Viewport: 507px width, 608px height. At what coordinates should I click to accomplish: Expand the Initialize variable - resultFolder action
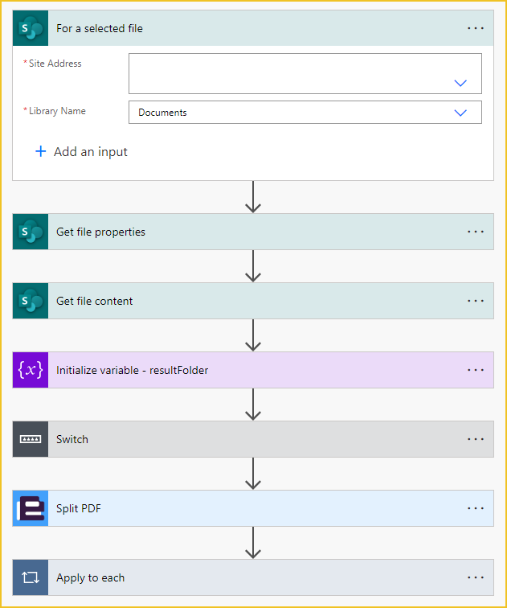point(253,370)
